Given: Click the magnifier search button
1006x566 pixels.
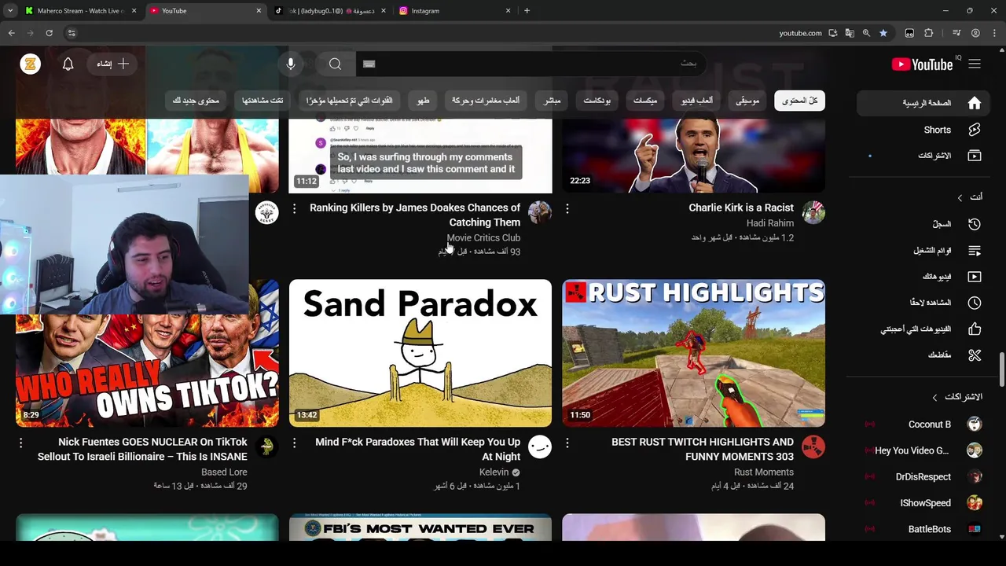Looking at the screenshot, I should [x=336, y=64].
